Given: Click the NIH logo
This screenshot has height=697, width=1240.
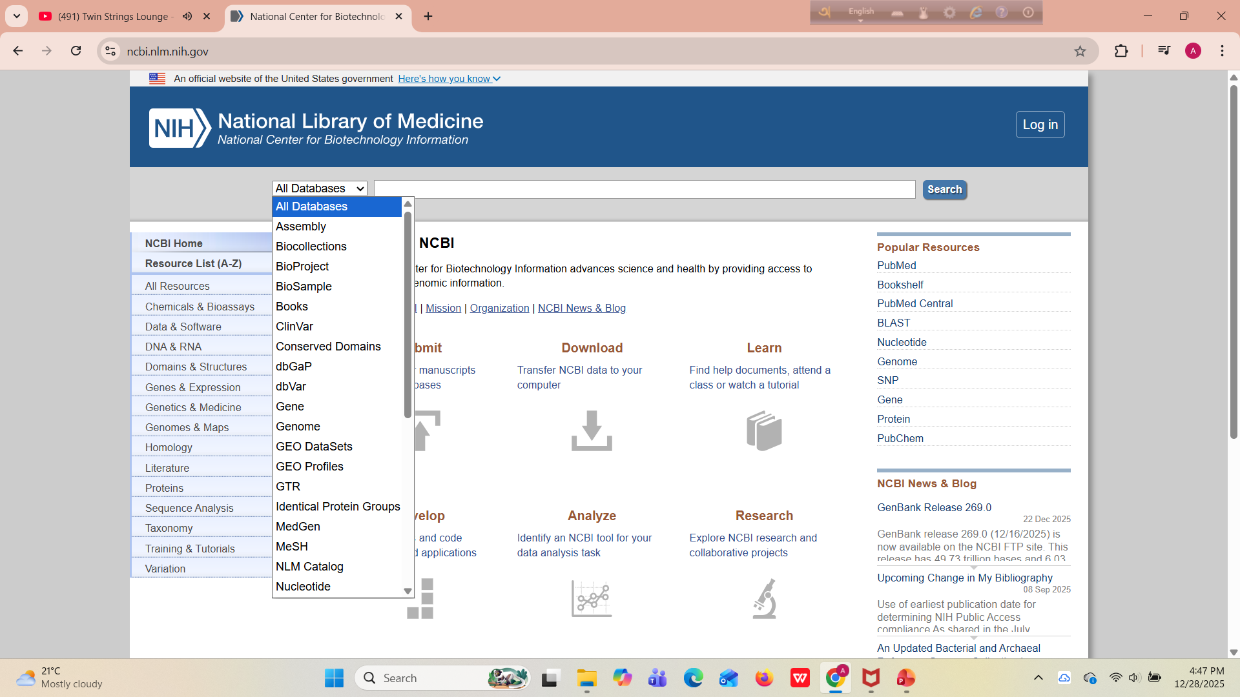Looking at the screenshot, I should tap(180, 128).
